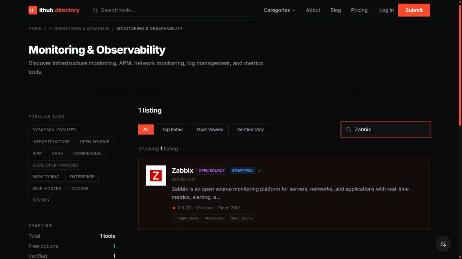Go to the Pricing page
This screenshot has height=259, width=462.
(359, 10)
